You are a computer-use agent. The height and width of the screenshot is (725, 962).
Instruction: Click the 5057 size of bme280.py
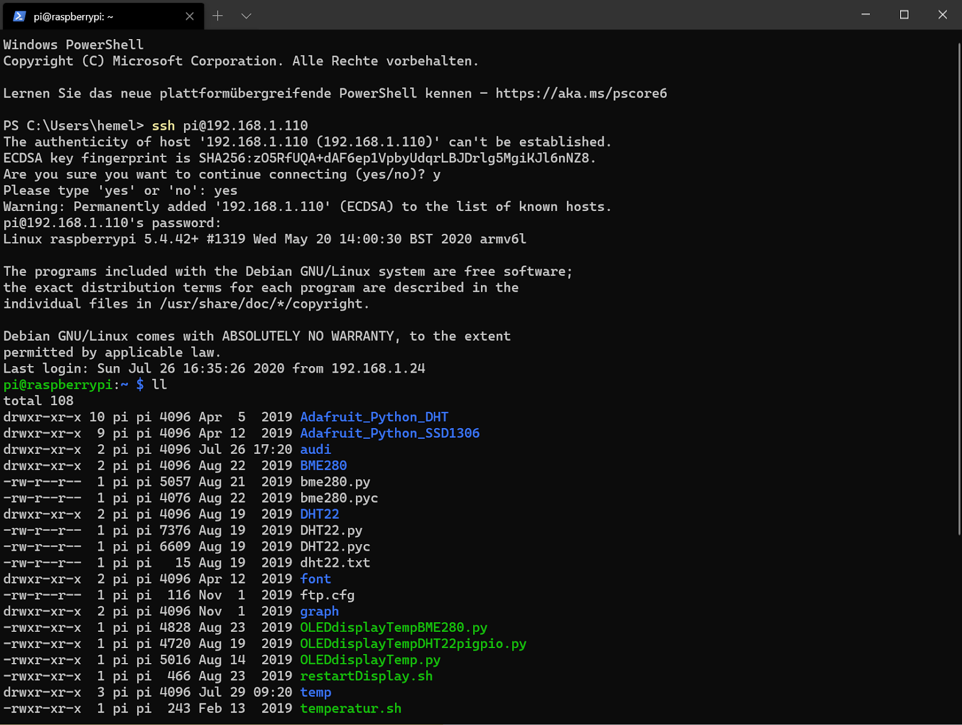click(x=175, y=482)
